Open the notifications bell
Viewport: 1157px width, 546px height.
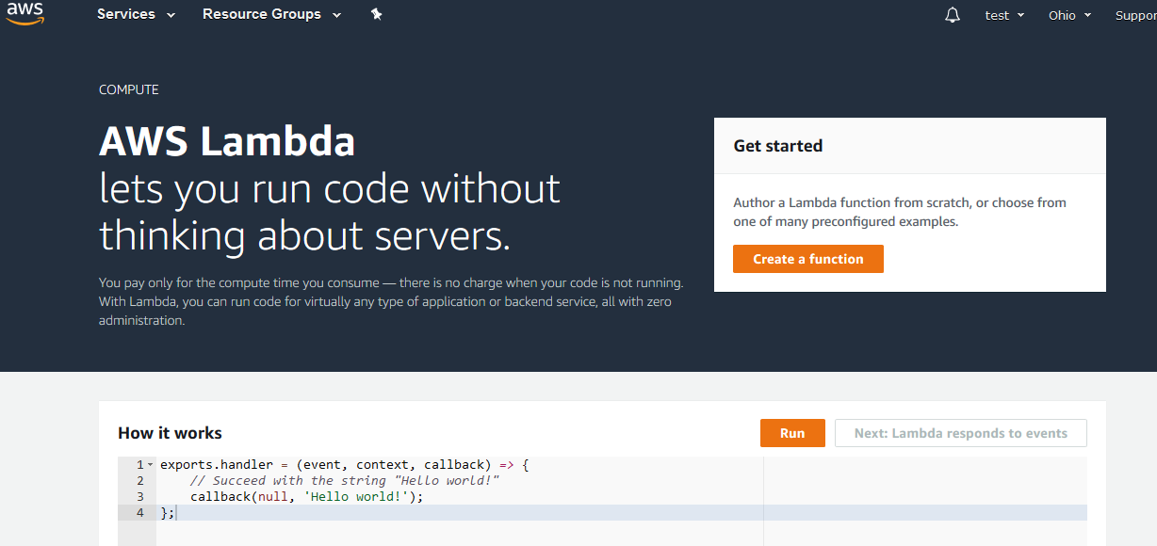coord(953,15)
